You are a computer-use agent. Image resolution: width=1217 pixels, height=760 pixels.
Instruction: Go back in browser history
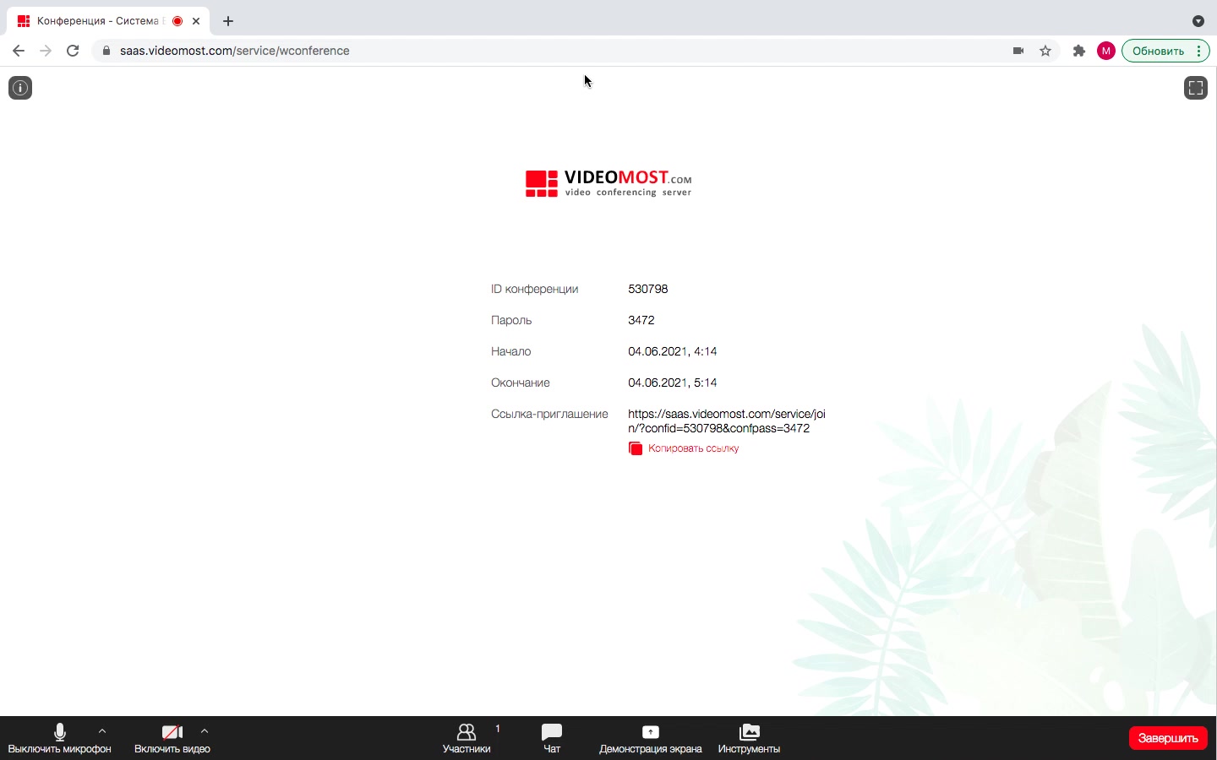[19, 51]
